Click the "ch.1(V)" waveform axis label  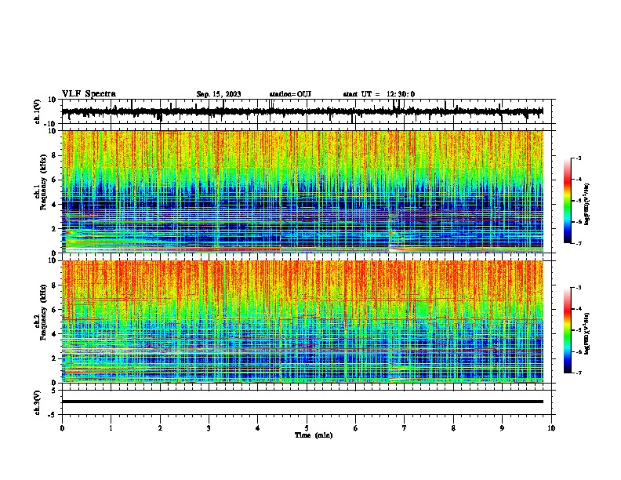point(38,111)
